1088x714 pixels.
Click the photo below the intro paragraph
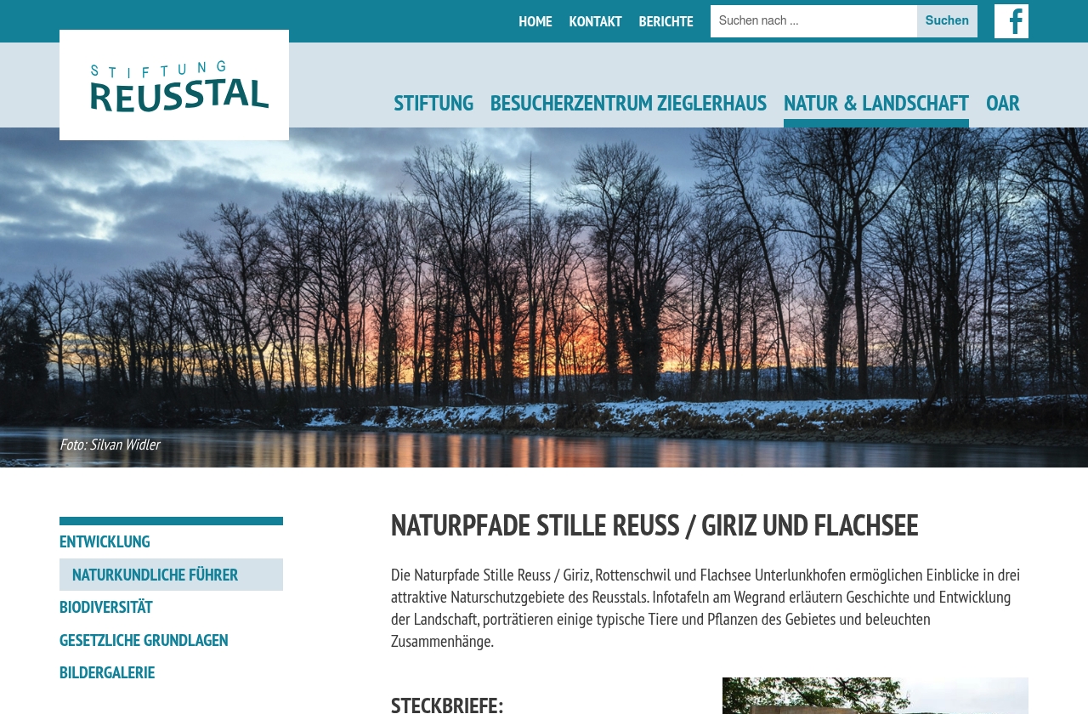pos(875,695)
